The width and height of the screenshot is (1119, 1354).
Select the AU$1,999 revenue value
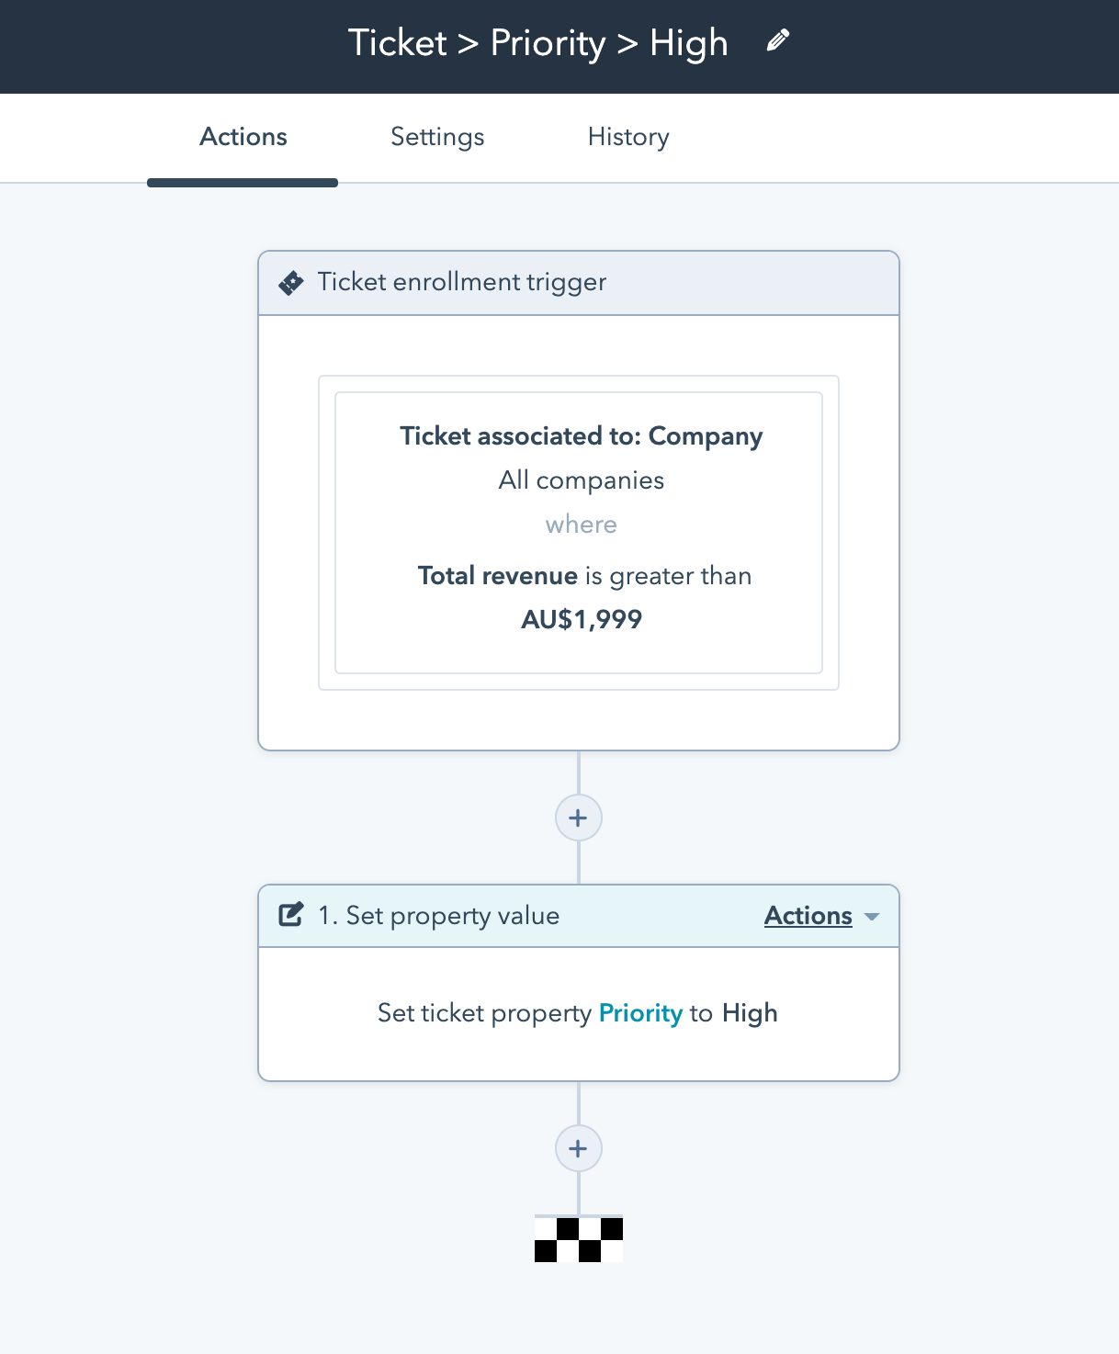[x=582, y=620]
